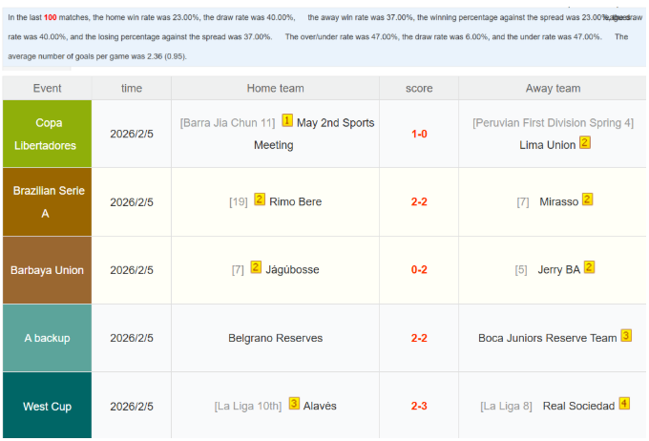Viewport: 649px width, 441px height.
Task: Open Real Sociedad team page
Action: [578, 406]
